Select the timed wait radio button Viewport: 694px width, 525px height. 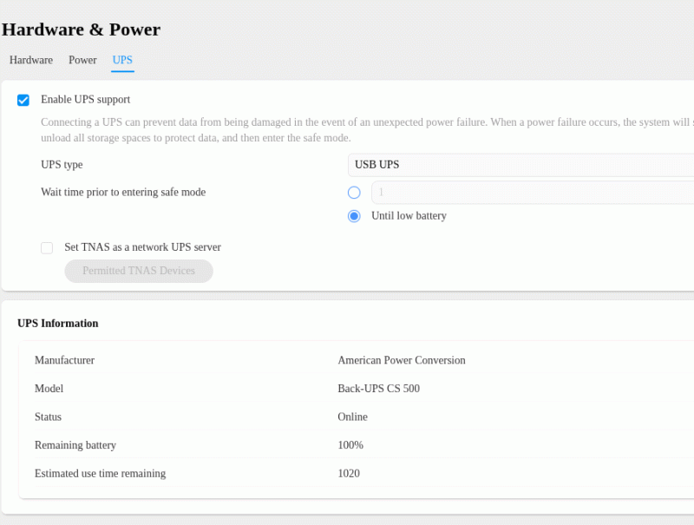(354, 193)
